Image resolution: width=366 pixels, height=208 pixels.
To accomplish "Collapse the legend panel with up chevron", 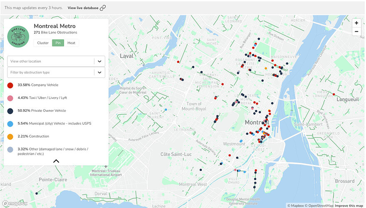I will (56, 161).
